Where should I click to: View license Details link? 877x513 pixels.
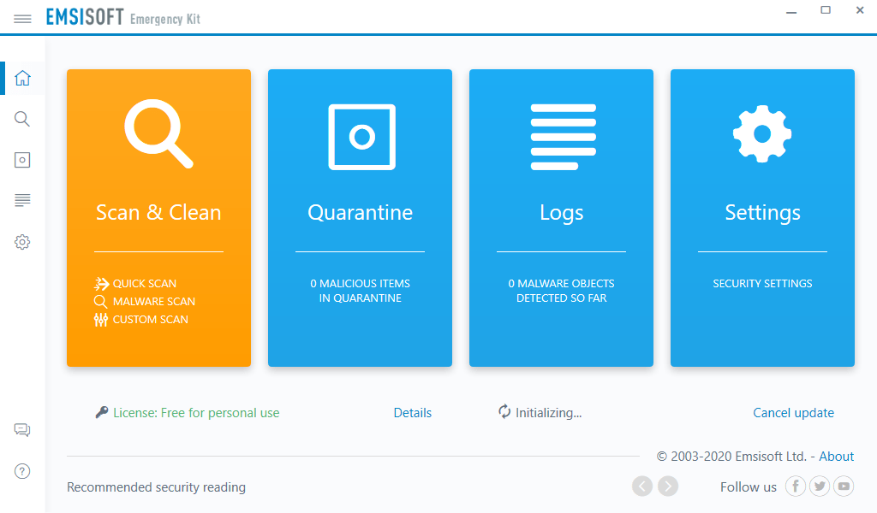coord(412,413)
